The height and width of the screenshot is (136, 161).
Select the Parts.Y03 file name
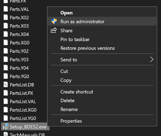point(19,59)
